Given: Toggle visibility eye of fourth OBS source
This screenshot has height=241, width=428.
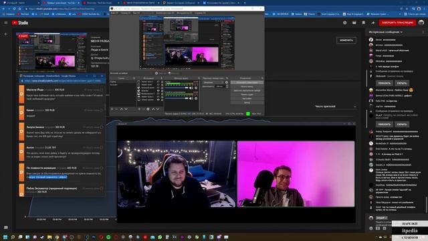Looking at the screenshot, I should pyautogui.click(x=158, y=91).
